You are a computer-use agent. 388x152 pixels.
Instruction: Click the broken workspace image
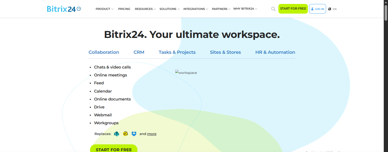click(186, 72)
